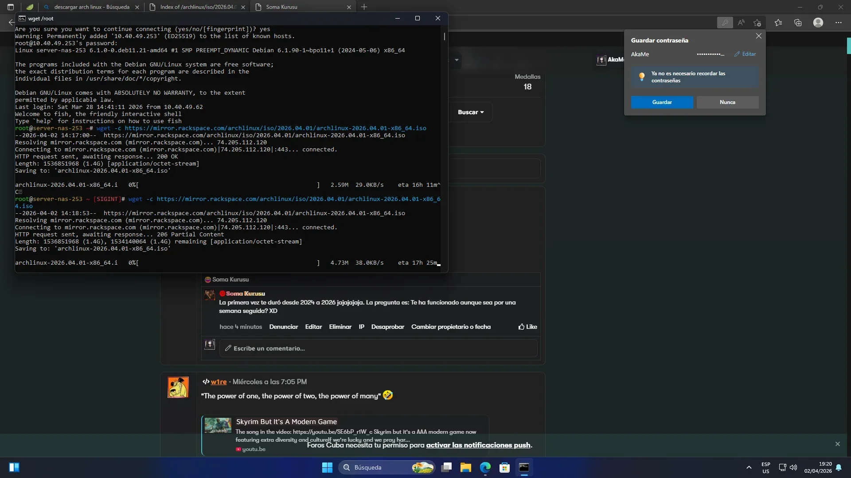Open the tab actions menu icon
851x478 pixels.
pyautogui.click(x=11, y=7)
